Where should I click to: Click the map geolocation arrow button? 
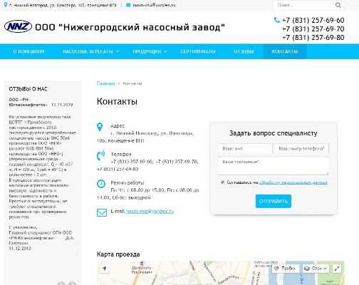[104, 269]
